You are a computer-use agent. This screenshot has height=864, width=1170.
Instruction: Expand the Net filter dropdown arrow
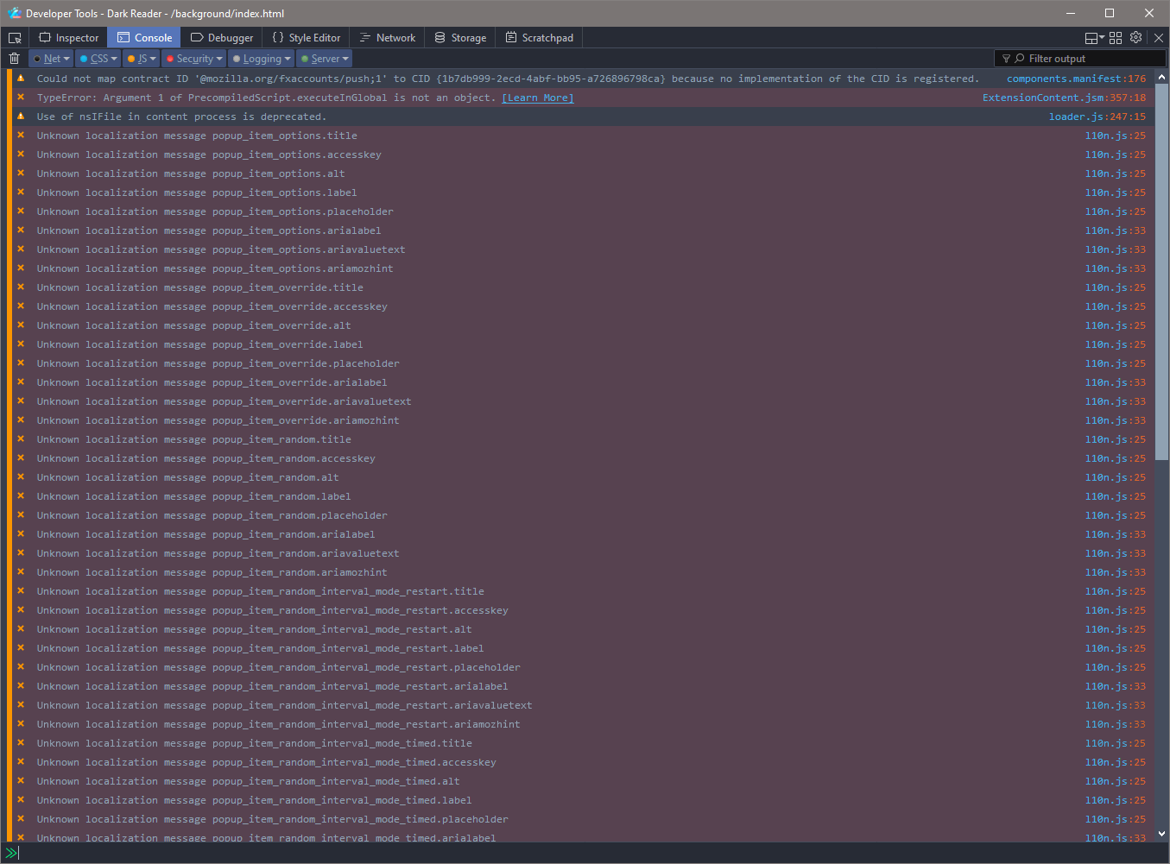point(66,59)
